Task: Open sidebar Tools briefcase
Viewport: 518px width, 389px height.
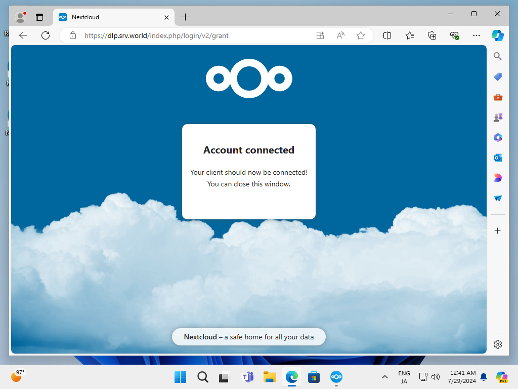Action: (498, 97)
